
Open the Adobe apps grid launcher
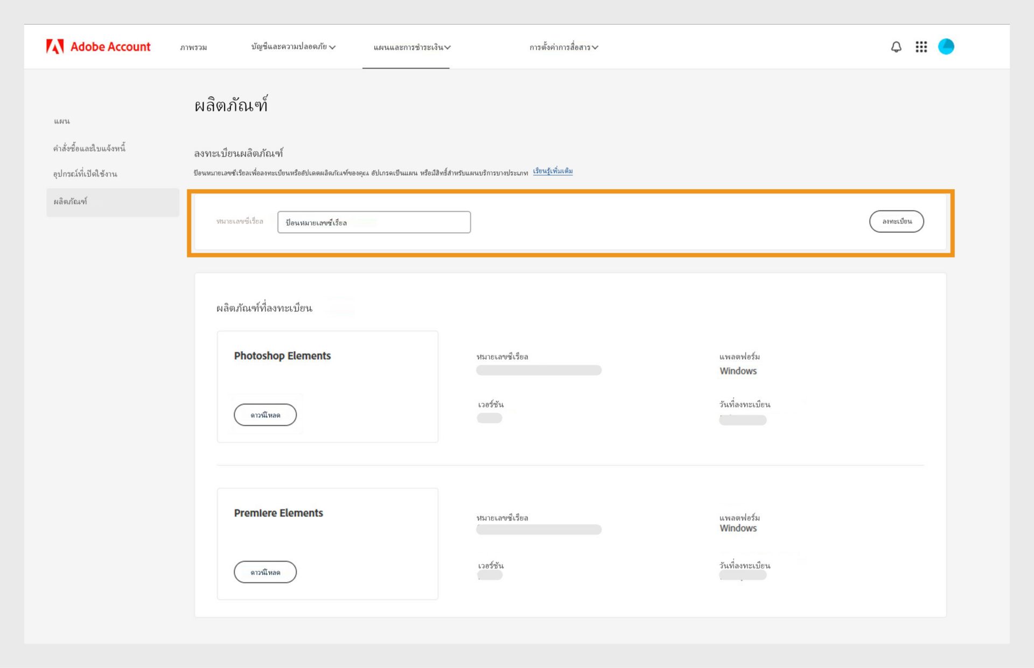tap(922, 46)
